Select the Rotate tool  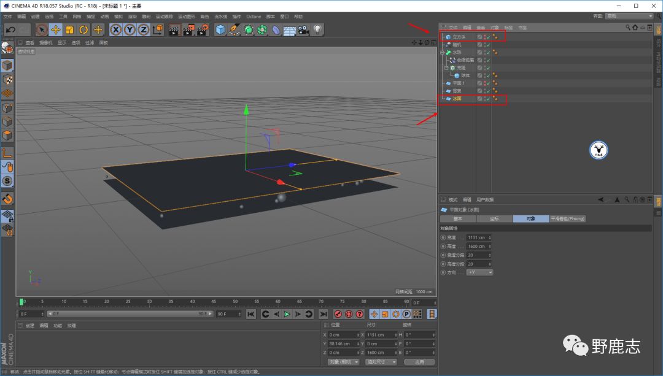click(84, 29)
